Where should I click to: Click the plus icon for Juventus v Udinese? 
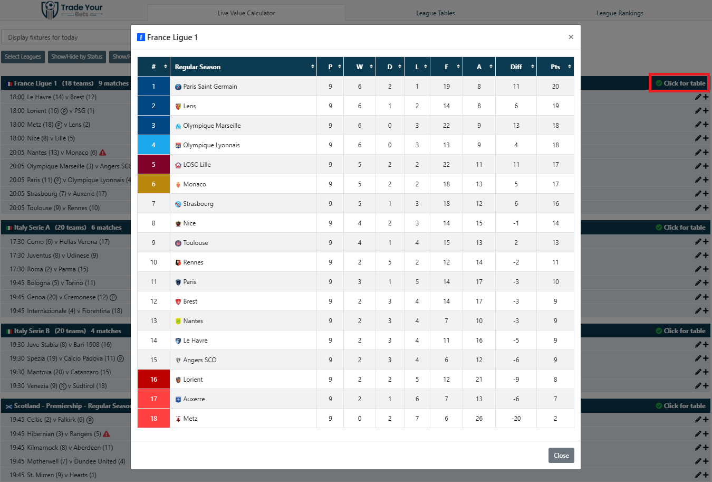[706, 256]
